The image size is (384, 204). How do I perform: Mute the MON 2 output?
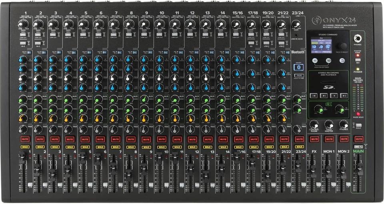coord(344,139)
